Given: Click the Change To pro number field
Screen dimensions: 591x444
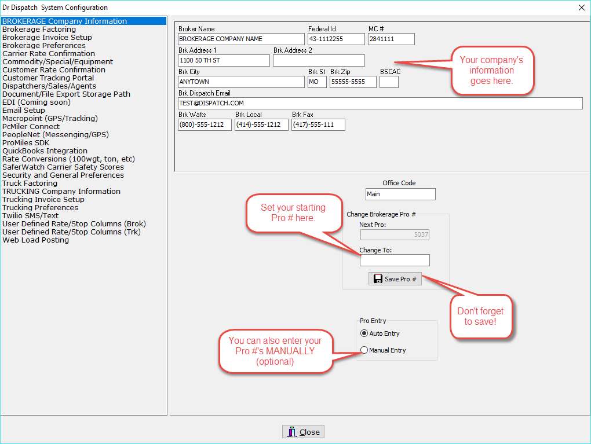Looking at the screenshot, I should (395, 260).
